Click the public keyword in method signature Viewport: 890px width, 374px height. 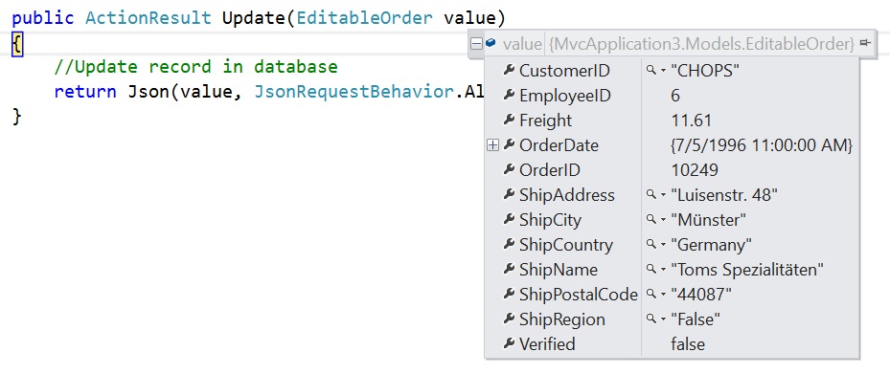pos(43,19)
